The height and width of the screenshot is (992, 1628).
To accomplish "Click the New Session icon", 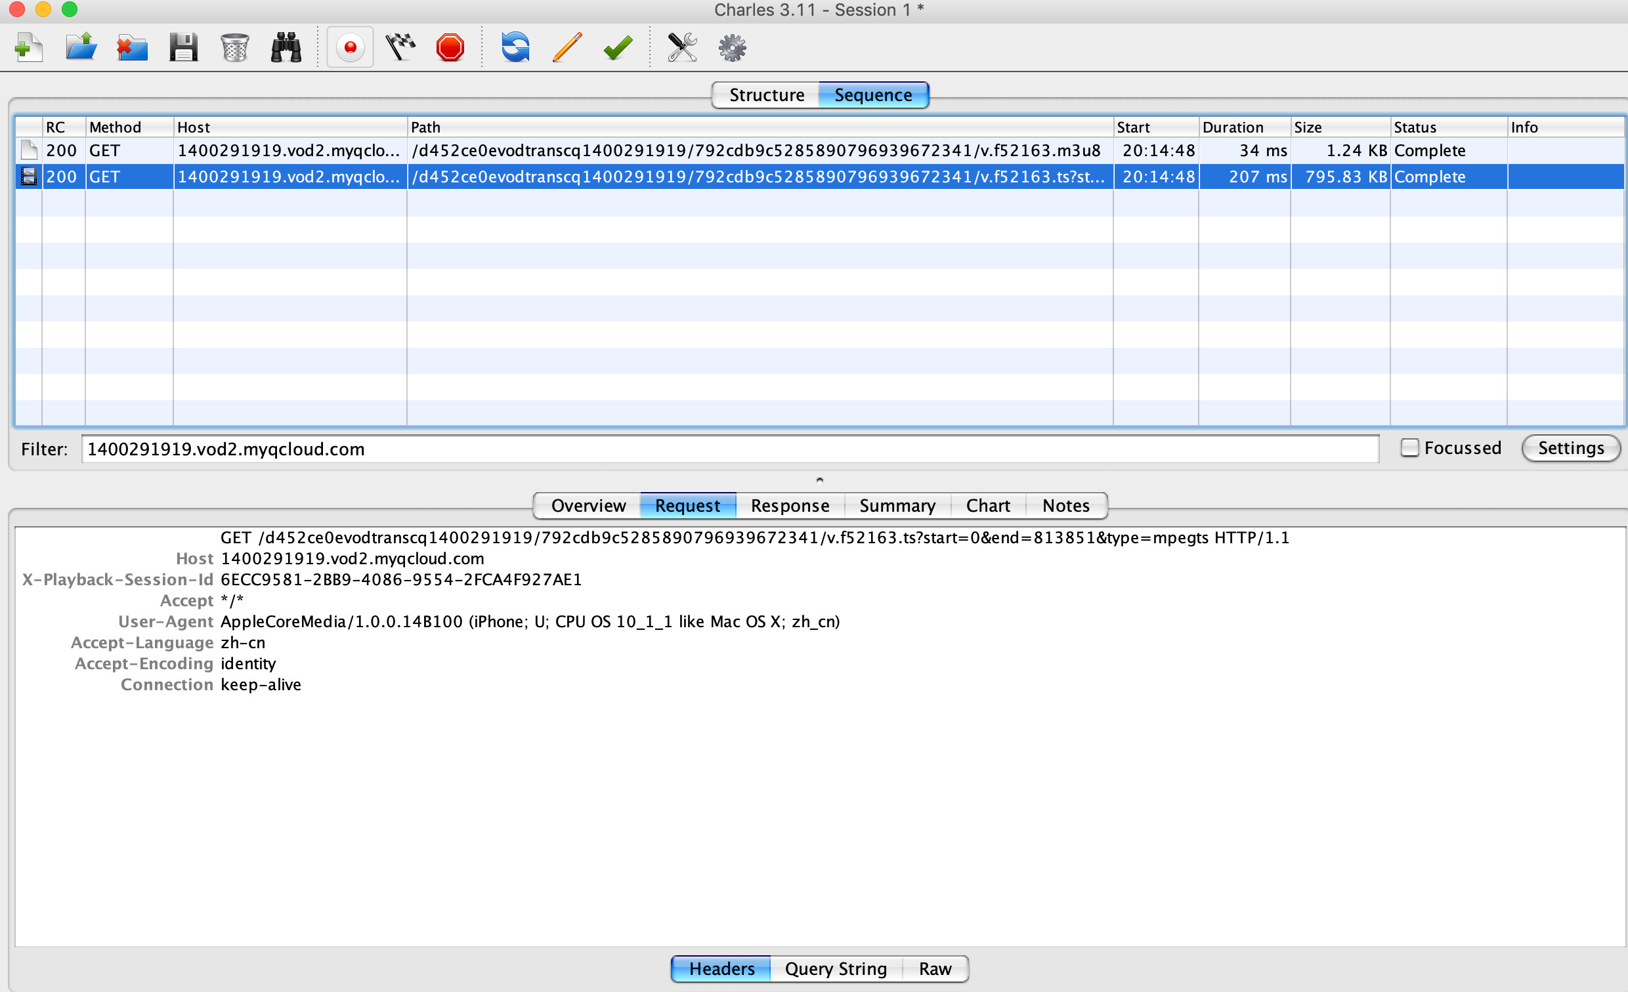I will click(x=28, y=47).
